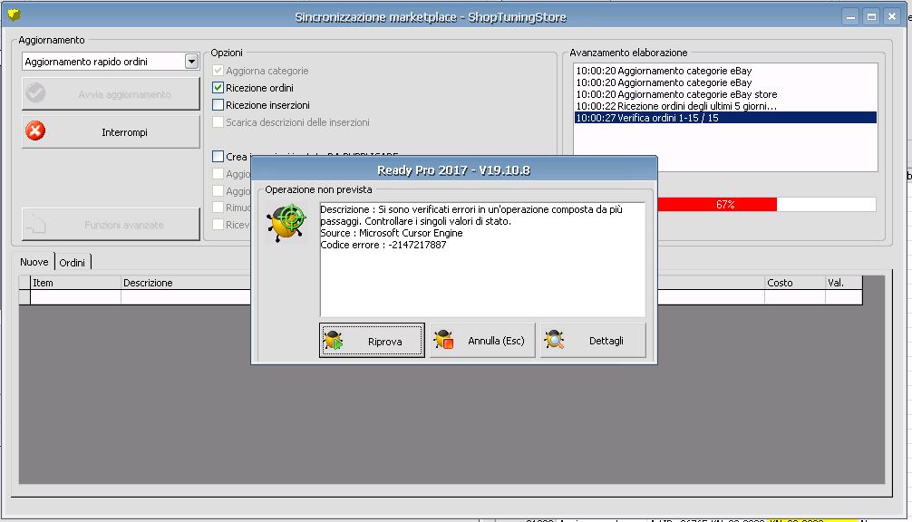Screen dimensions: 912x522
Task: Click the red X icon on Interrompi
Action: coord(35,130)
